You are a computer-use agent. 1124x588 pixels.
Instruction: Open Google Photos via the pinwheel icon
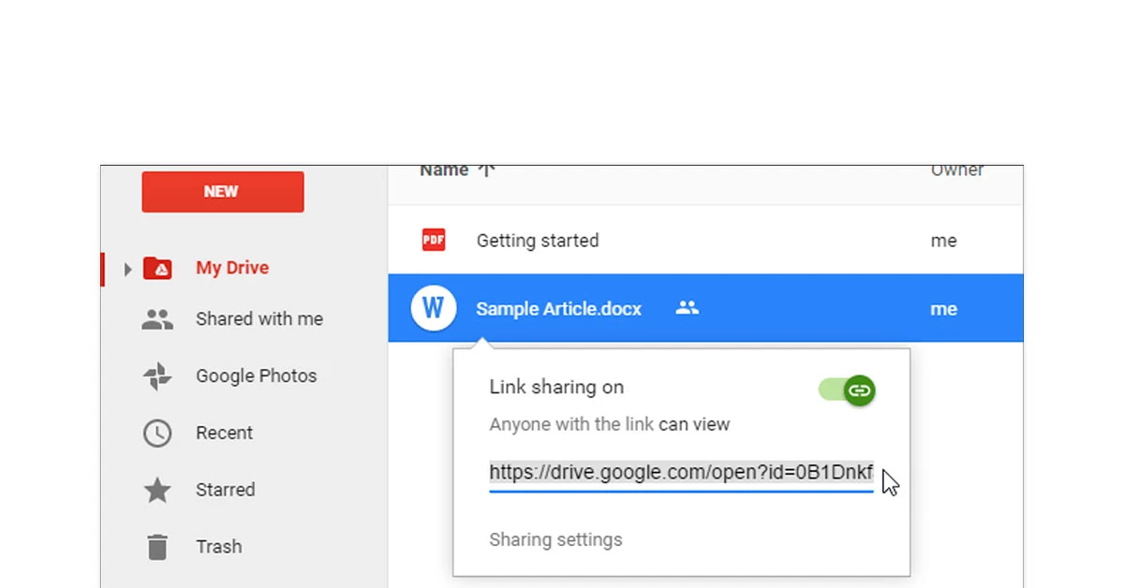point(157,375)
